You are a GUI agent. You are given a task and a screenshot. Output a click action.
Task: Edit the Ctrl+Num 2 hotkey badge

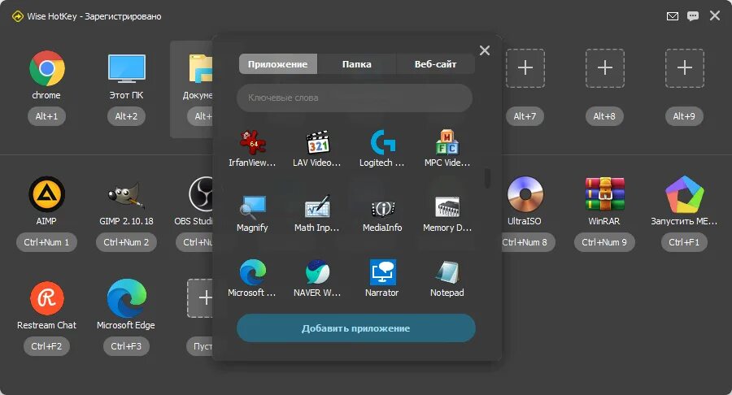126,242
